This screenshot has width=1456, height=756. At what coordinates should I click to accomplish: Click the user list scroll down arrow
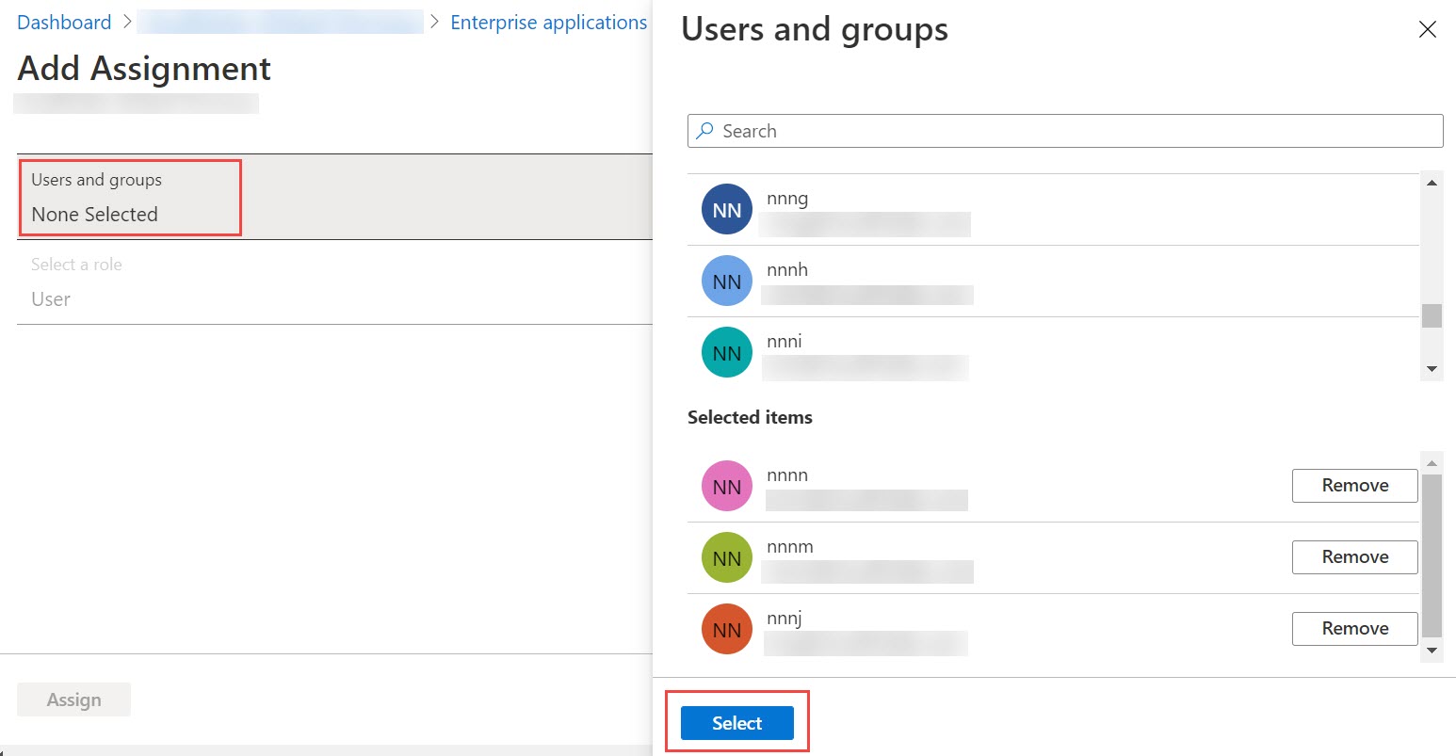pyautogui.click(x=1432, y=369)
